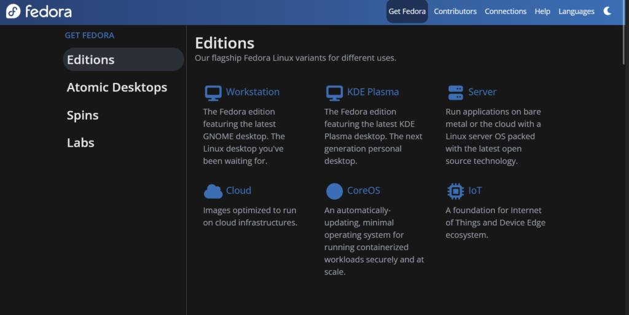Click the Server rack icon
The width and height of the screenshot is (629, 315).
(455, 93)
